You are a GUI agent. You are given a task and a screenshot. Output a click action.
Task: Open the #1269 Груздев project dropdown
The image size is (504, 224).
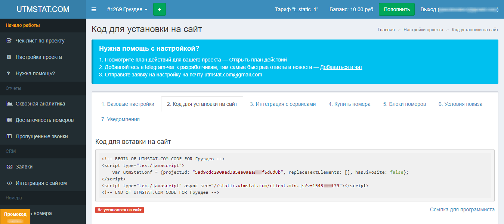click(x=127, y=9)
